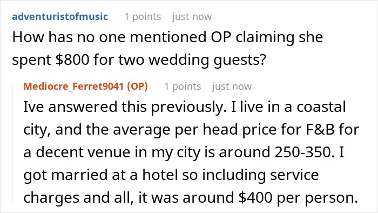Click the (OP) tag beside Mediocre_Ferret9041
Image resolution: width=378 pixels, height=213 pixels.
tap(137, 86)
